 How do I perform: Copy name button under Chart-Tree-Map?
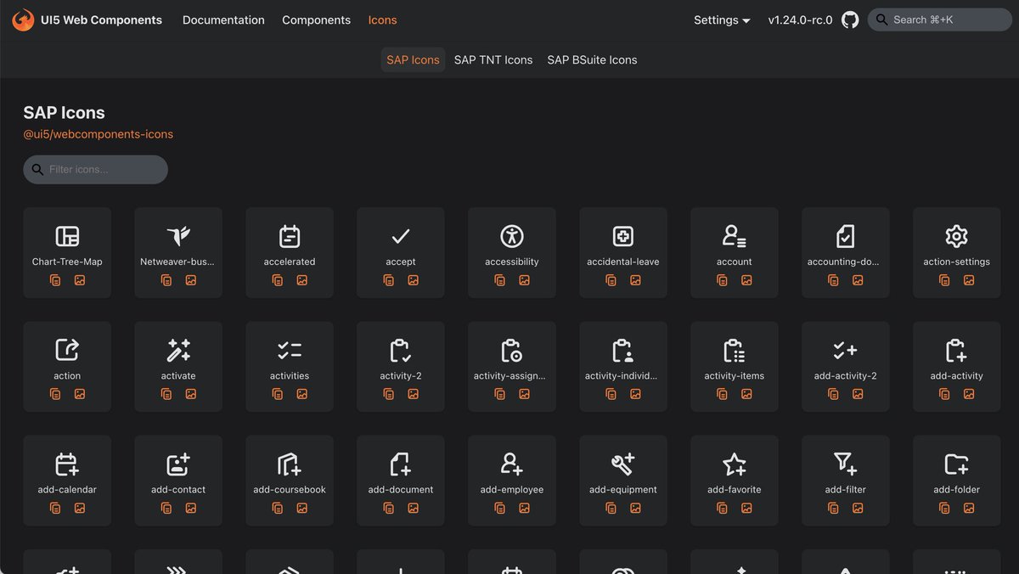click(x=55, y=280)
